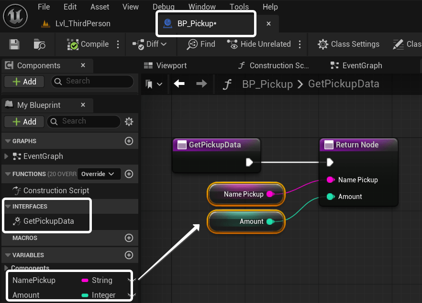Open the Compile options three-dot menu
The width and height of the screenshot is (422, 303).
click(x=118, y=44)
